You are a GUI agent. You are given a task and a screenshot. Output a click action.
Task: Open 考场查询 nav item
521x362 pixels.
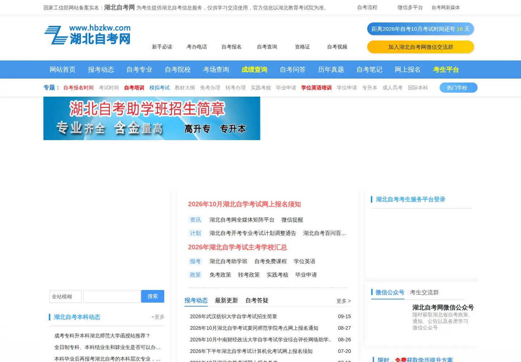click(x=216, y=70)
